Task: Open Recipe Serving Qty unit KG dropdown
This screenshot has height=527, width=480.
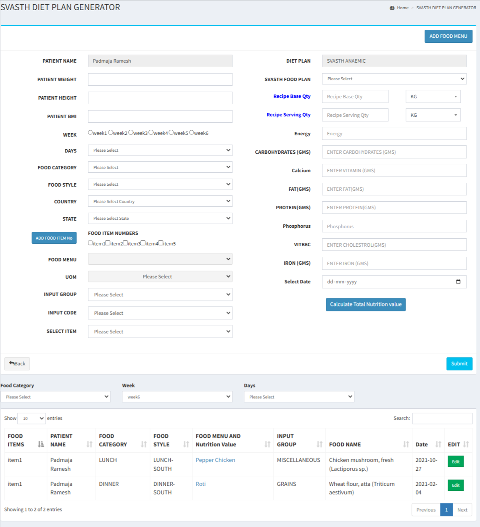Action: [433, 115]
